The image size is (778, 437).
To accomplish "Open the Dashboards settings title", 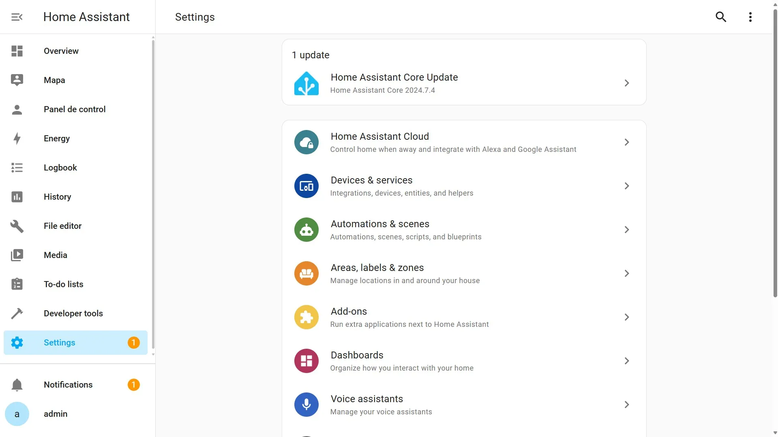I will click(x=357, y=355).
